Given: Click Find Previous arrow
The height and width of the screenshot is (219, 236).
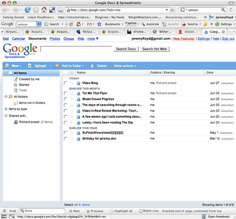Looking at the screenshot, I should tap(88, 211).
